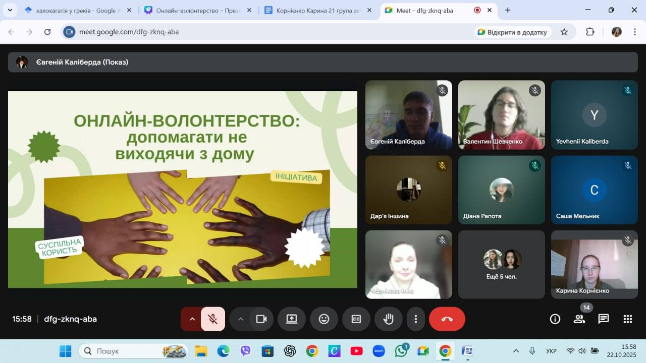Open the activities grid icon

tap(628, 319)
